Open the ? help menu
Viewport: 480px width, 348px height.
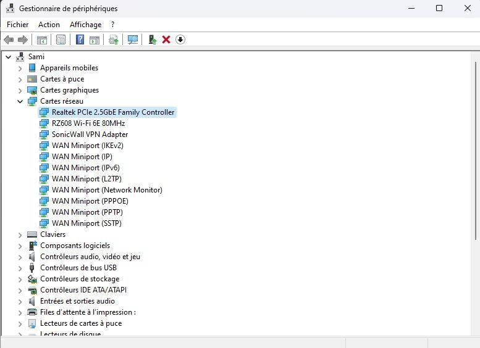[112, 25]
